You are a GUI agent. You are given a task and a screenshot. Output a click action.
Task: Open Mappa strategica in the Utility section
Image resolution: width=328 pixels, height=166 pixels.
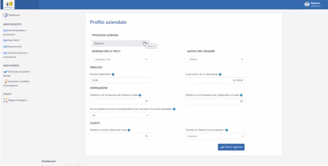coord(17,100)
